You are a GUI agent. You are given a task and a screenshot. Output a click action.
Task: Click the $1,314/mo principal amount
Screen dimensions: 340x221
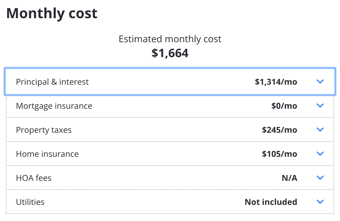(276, 82)
